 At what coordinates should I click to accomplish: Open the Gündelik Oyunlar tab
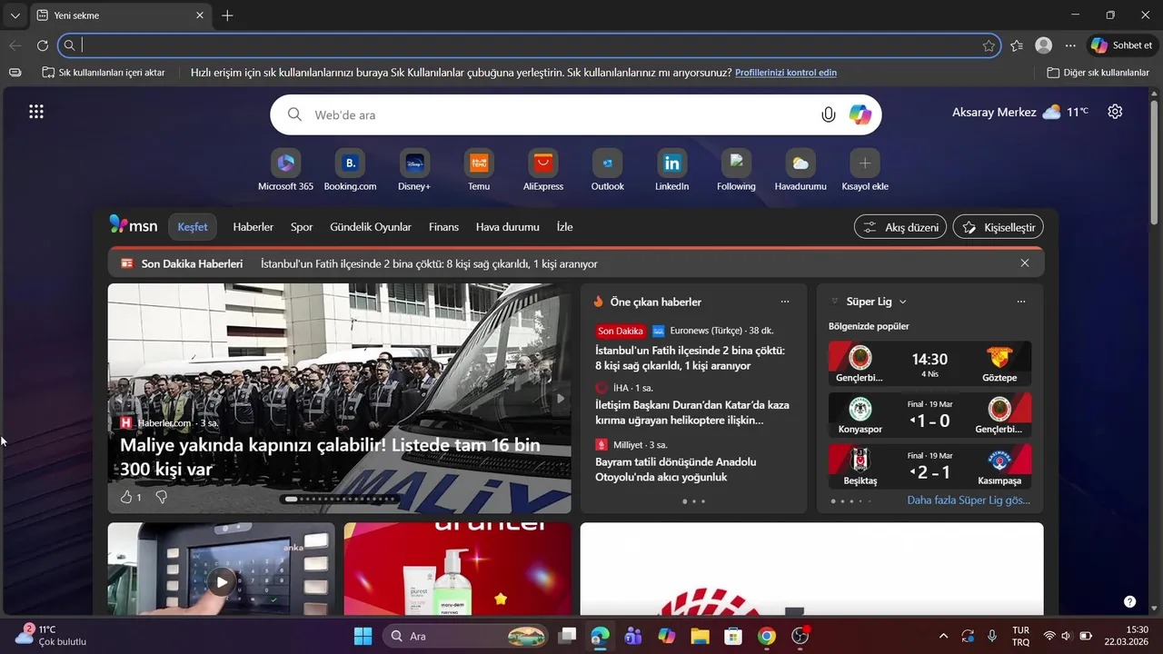371,227
